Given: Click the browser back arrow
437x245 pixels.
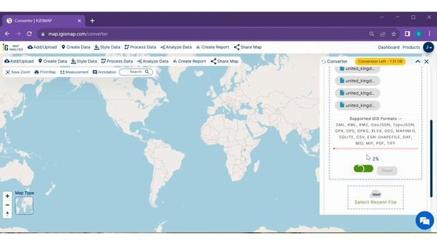Looking at the screenshot, I should pyautogui.click(x=8, y=34).
